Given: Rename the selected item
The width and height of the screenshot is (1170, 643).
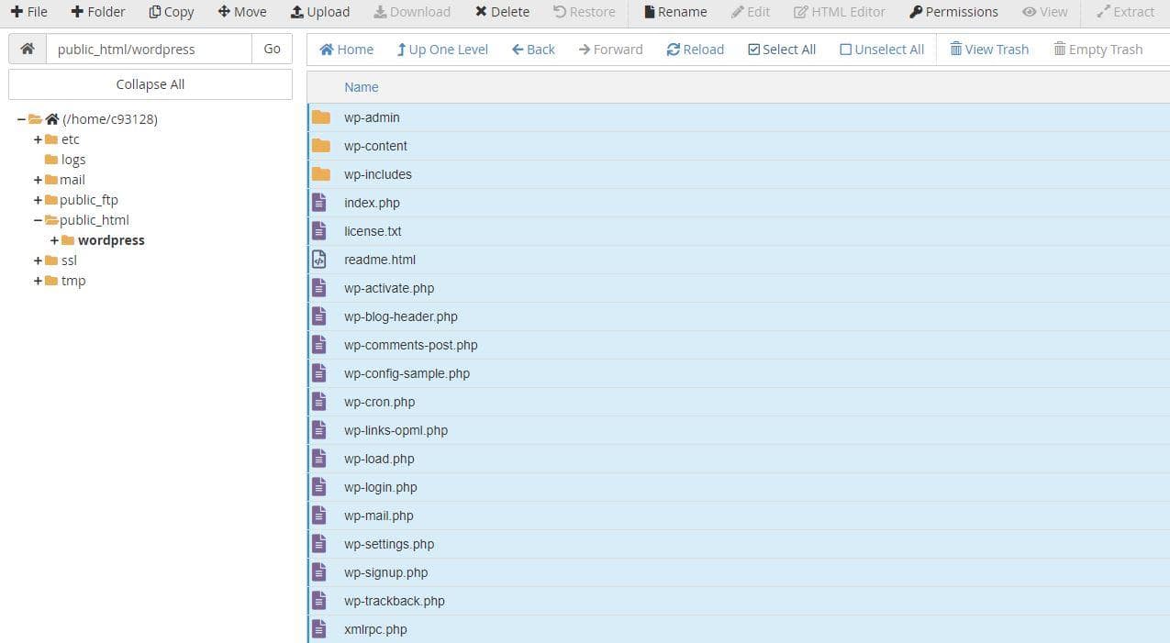Looking at the screenshot, I should (x=675, y=12).
